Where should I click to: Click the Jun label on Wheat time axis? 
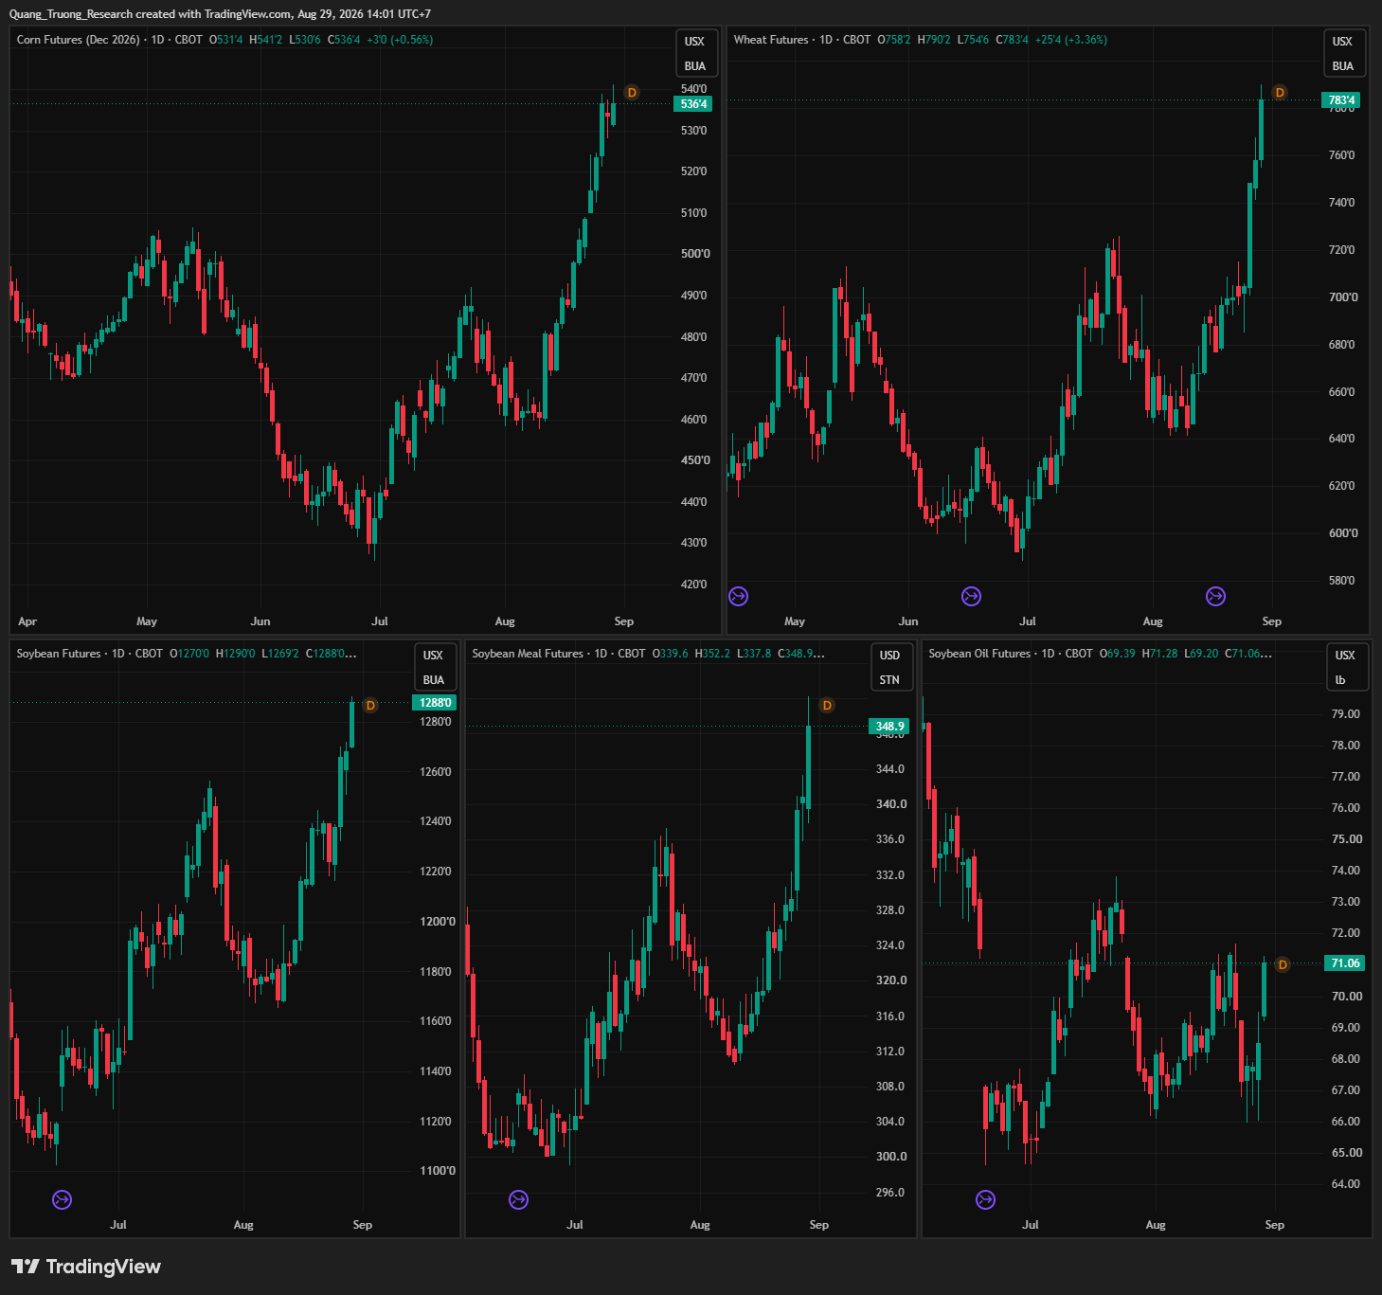908,621
